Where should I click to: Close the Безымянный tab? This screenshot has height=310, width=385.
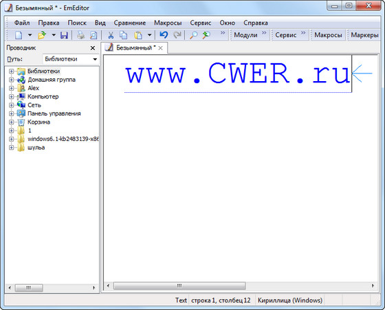point(160,48)
